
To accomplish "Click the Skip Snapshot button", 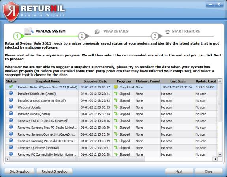I will point(19,171).
